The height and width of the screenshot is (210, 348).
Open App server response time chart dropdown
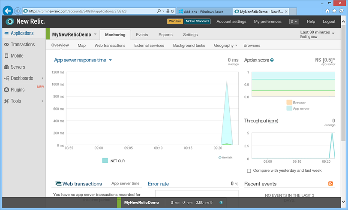pos(110,60)
